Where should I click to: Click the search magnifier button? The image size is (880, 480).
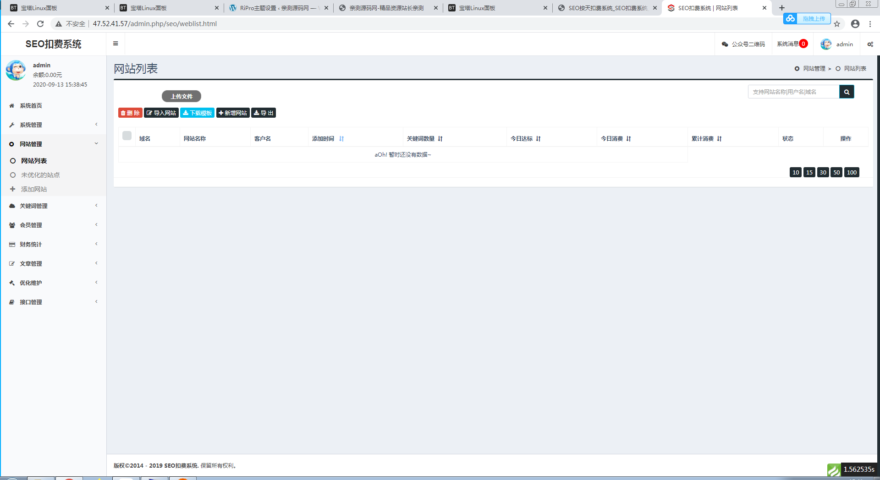click(x=847, y=92)
